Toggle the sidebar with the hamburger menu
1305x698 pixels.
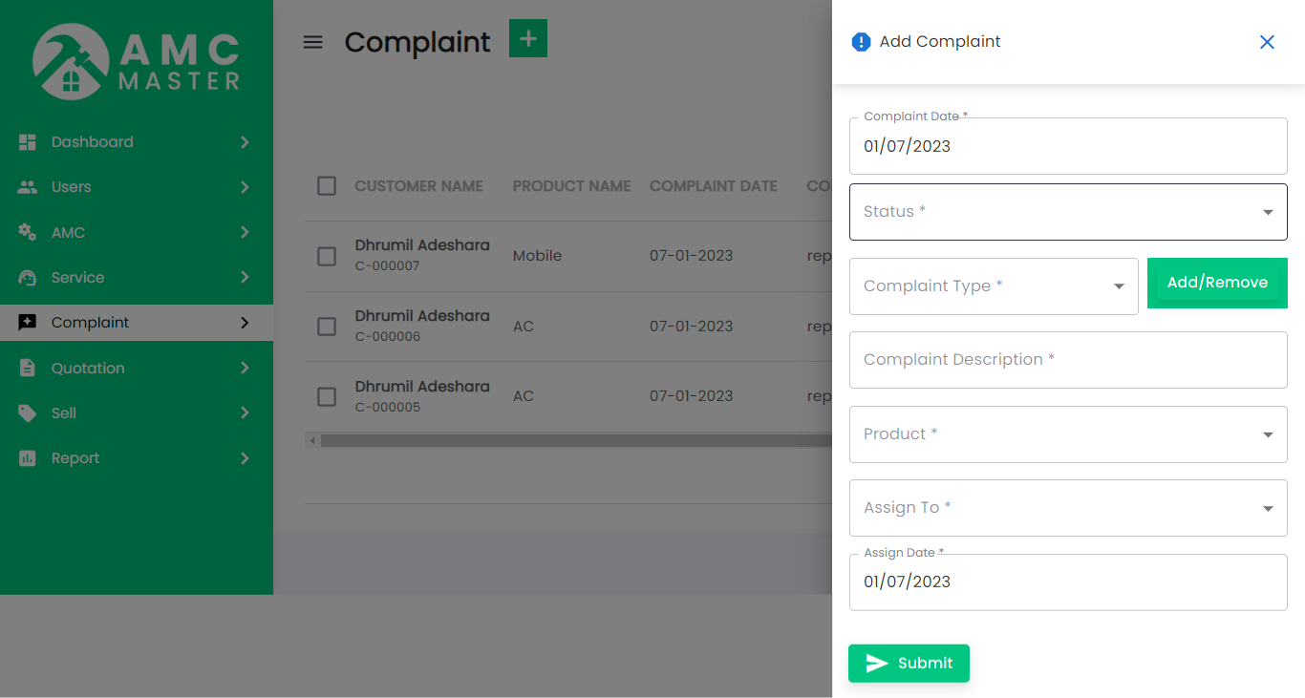click(x=312, y=41)
